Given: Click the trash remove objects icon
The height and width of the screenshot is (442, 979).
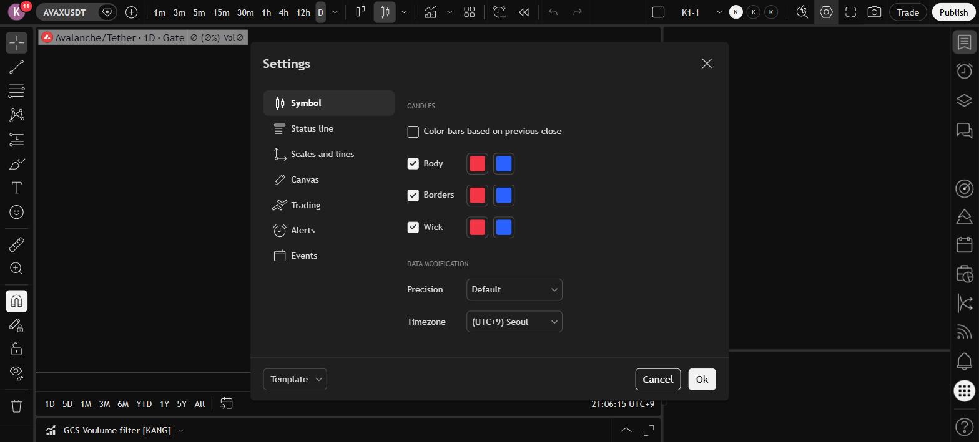Looking at the screenshot, I should click(x=16, y=406).
